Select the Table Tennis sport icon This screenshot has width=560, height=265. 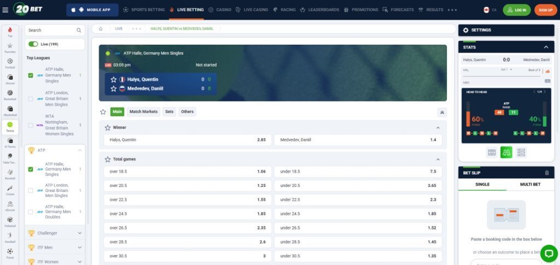pos(10,156)
